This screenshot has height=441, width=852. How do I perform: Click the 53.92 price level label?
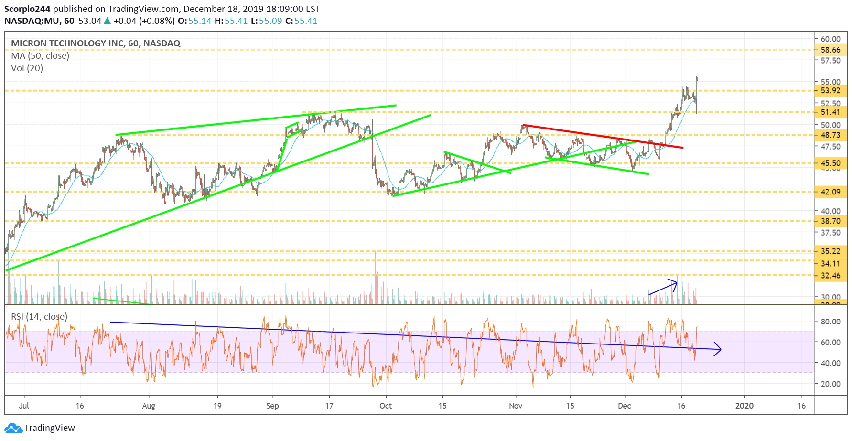[x=830, y=90]
